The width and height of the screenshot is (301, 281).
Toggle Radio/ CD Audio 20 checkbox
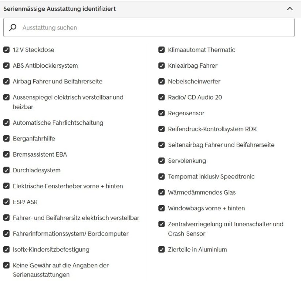tap(161, 97)
